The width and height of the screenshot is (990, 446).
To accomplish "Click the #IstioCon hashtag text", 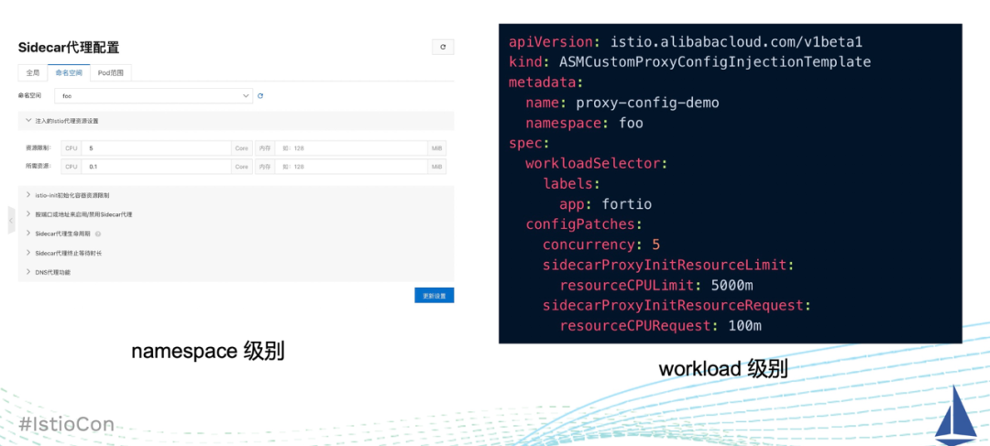I will pos(66,425).
